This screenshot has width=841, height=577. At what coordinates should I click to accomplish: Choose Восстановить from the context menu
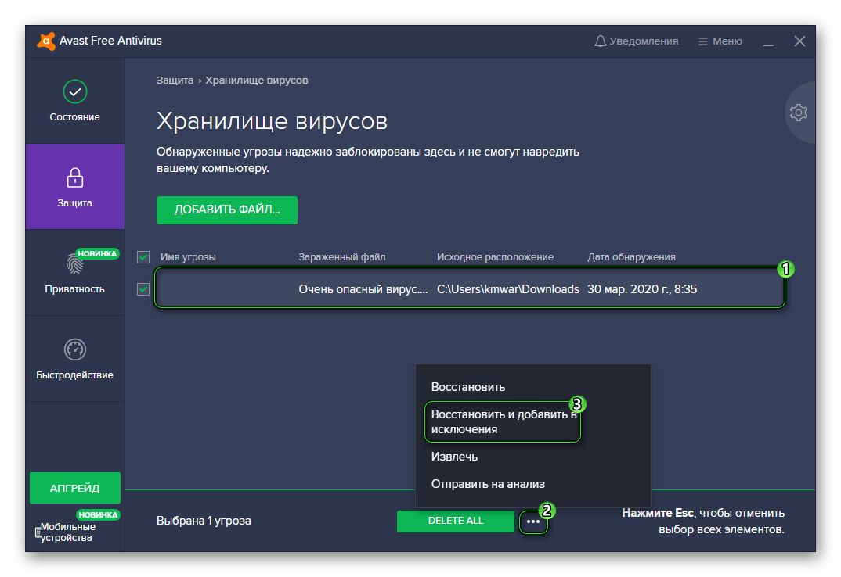click(x=468, y=387)
